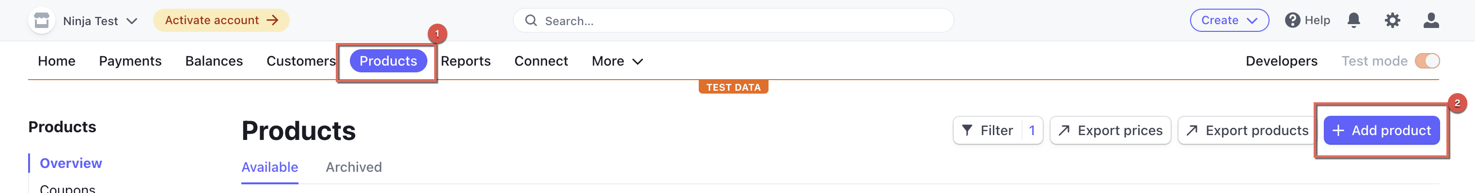The image size is (1475, 193).
Task: Click the Add product button
Action: [1381, 130]
